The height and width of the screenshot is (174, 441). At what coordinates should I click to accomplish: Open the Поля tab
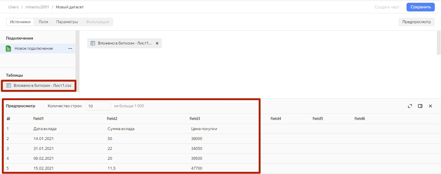tap(43, 22)
